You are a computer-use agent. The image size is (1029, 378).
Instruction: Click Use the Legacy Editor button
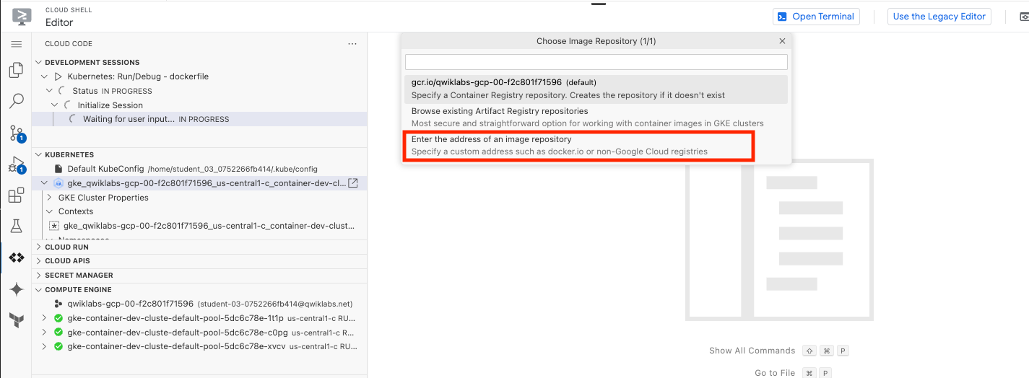[939, 17]
